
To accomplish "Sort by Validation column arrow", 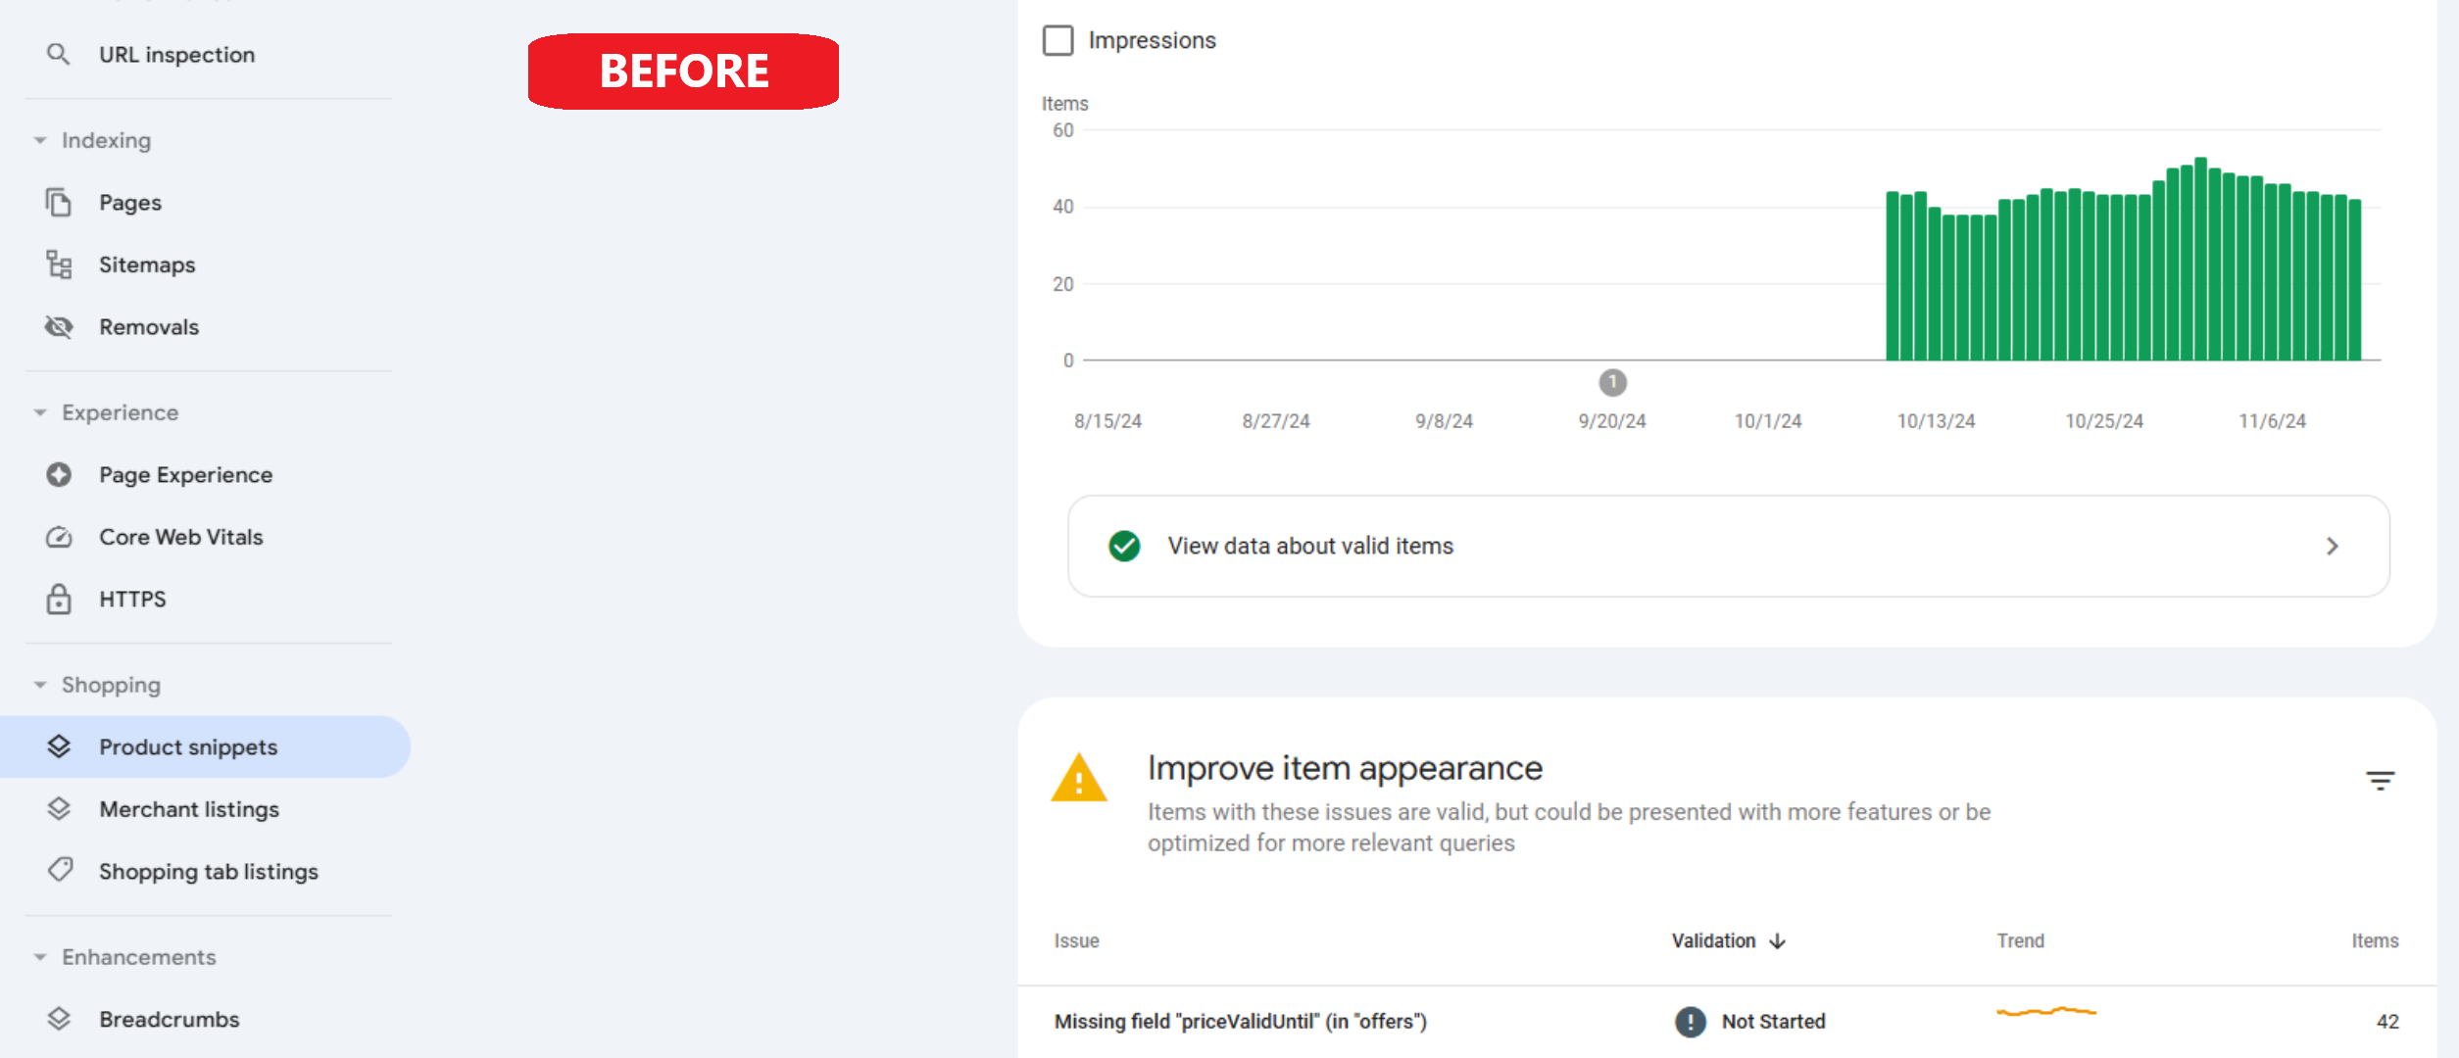I will coord(1778,941).
